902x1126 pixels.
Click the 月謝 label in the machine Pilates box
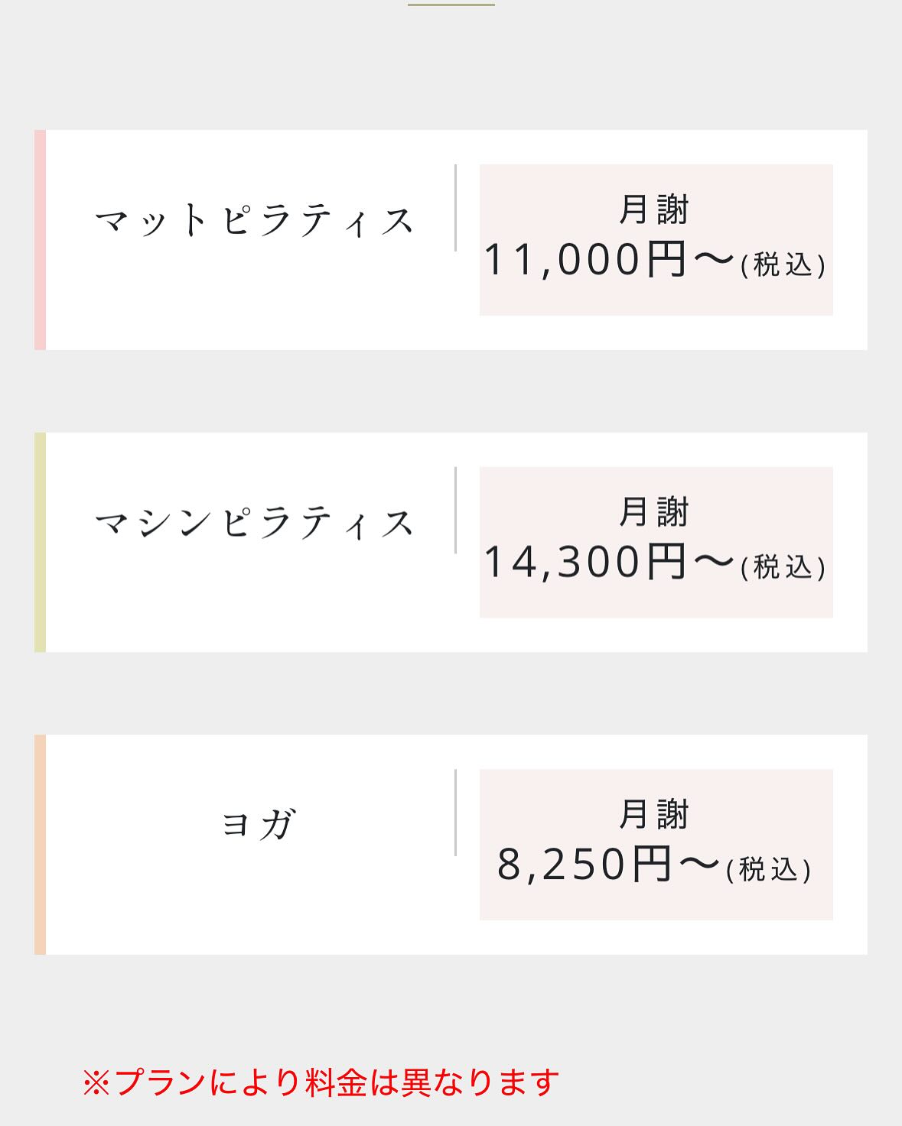654,511
